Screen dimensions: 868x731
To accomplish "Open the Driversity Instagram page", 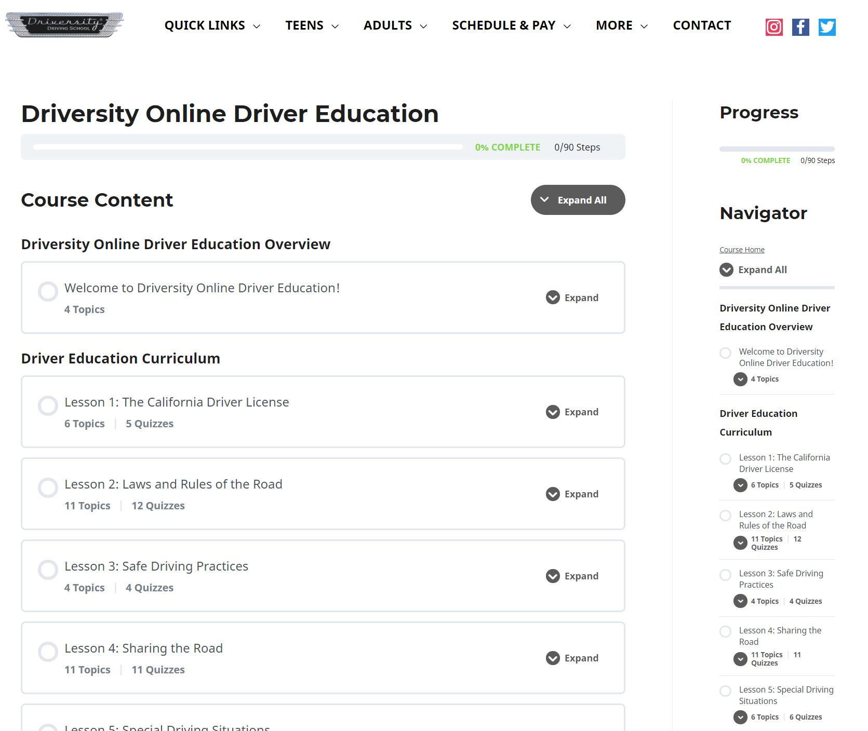I will tap(773, 27).
